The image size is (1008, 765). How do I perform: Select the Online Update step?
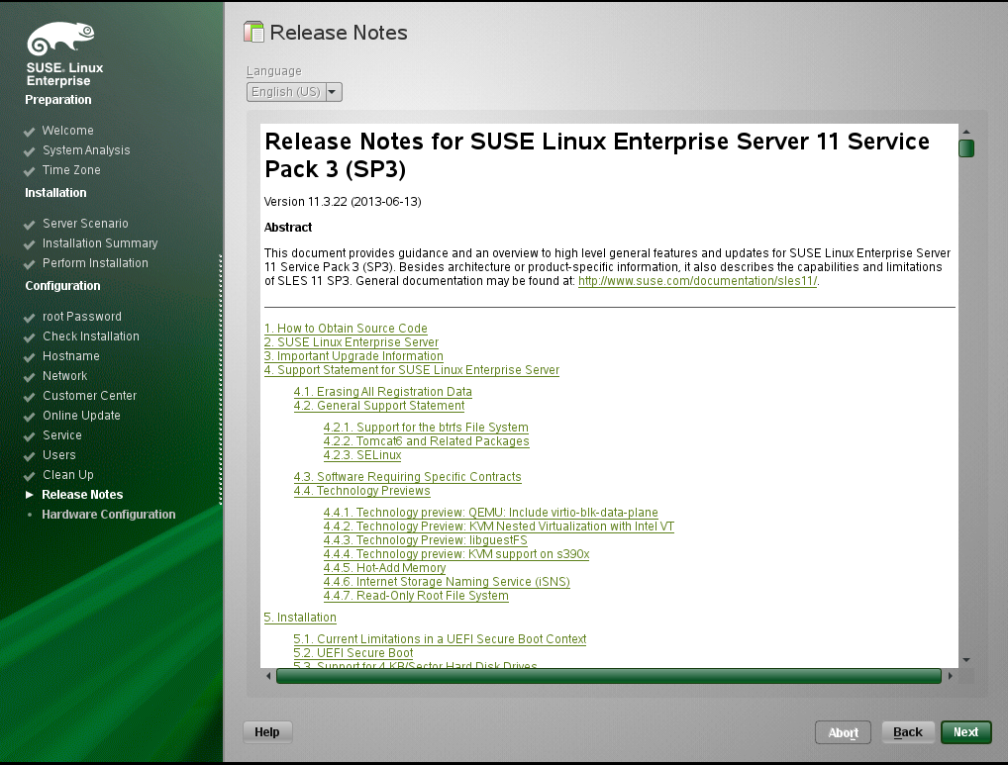81,416
